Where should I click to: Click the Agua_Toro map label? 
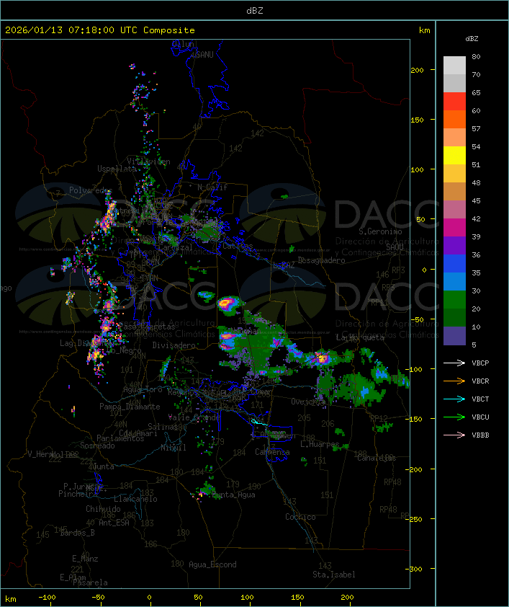coord(143,389)
